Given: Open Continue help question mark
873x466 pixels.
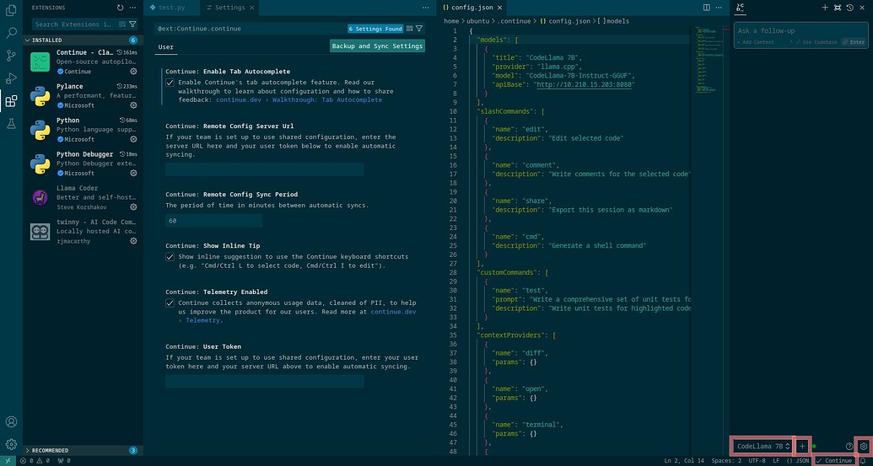Looking at the screenshot, I should tap(849, 446).
